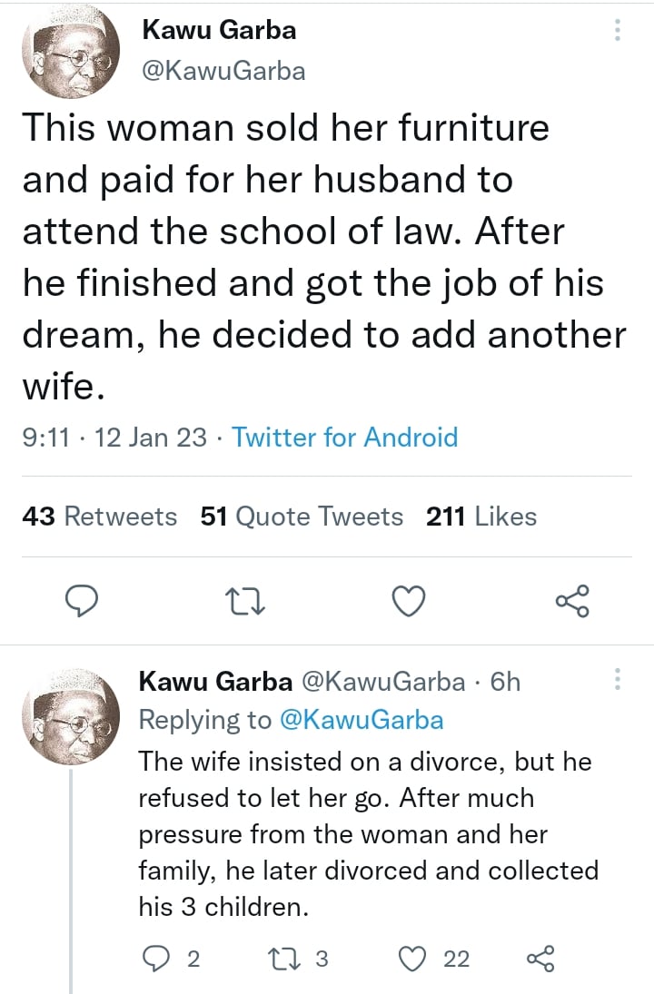Open the Kawu Garba display name on main tweet

(x=219, y=30)
